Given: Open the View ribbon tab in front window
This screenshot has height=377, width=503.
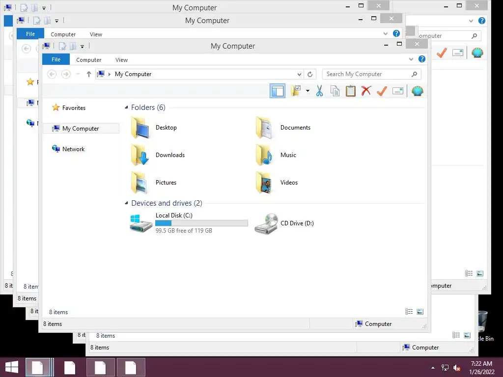Looking at the screenshot, I should [122, 60].
